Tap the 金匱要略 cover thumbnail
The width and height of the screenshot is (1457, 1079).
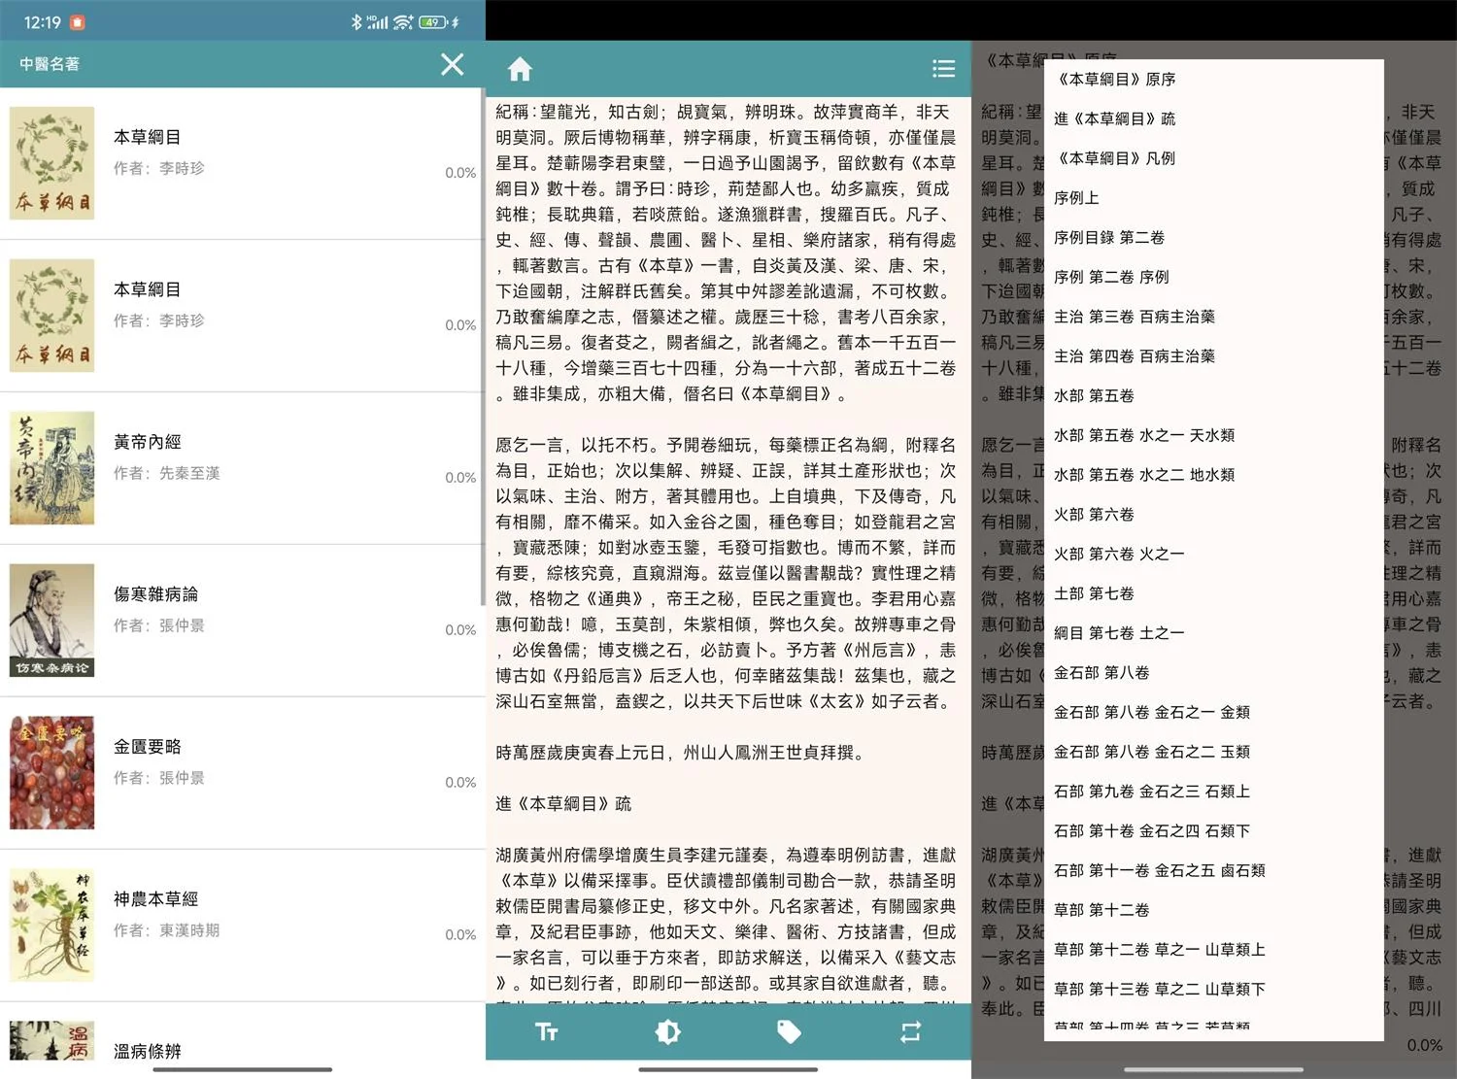tap(51, 772)
